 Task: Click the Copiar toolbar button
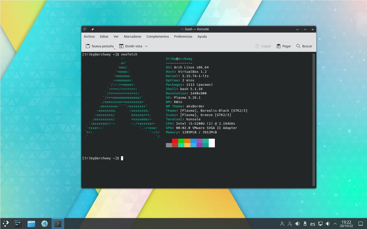263,46
